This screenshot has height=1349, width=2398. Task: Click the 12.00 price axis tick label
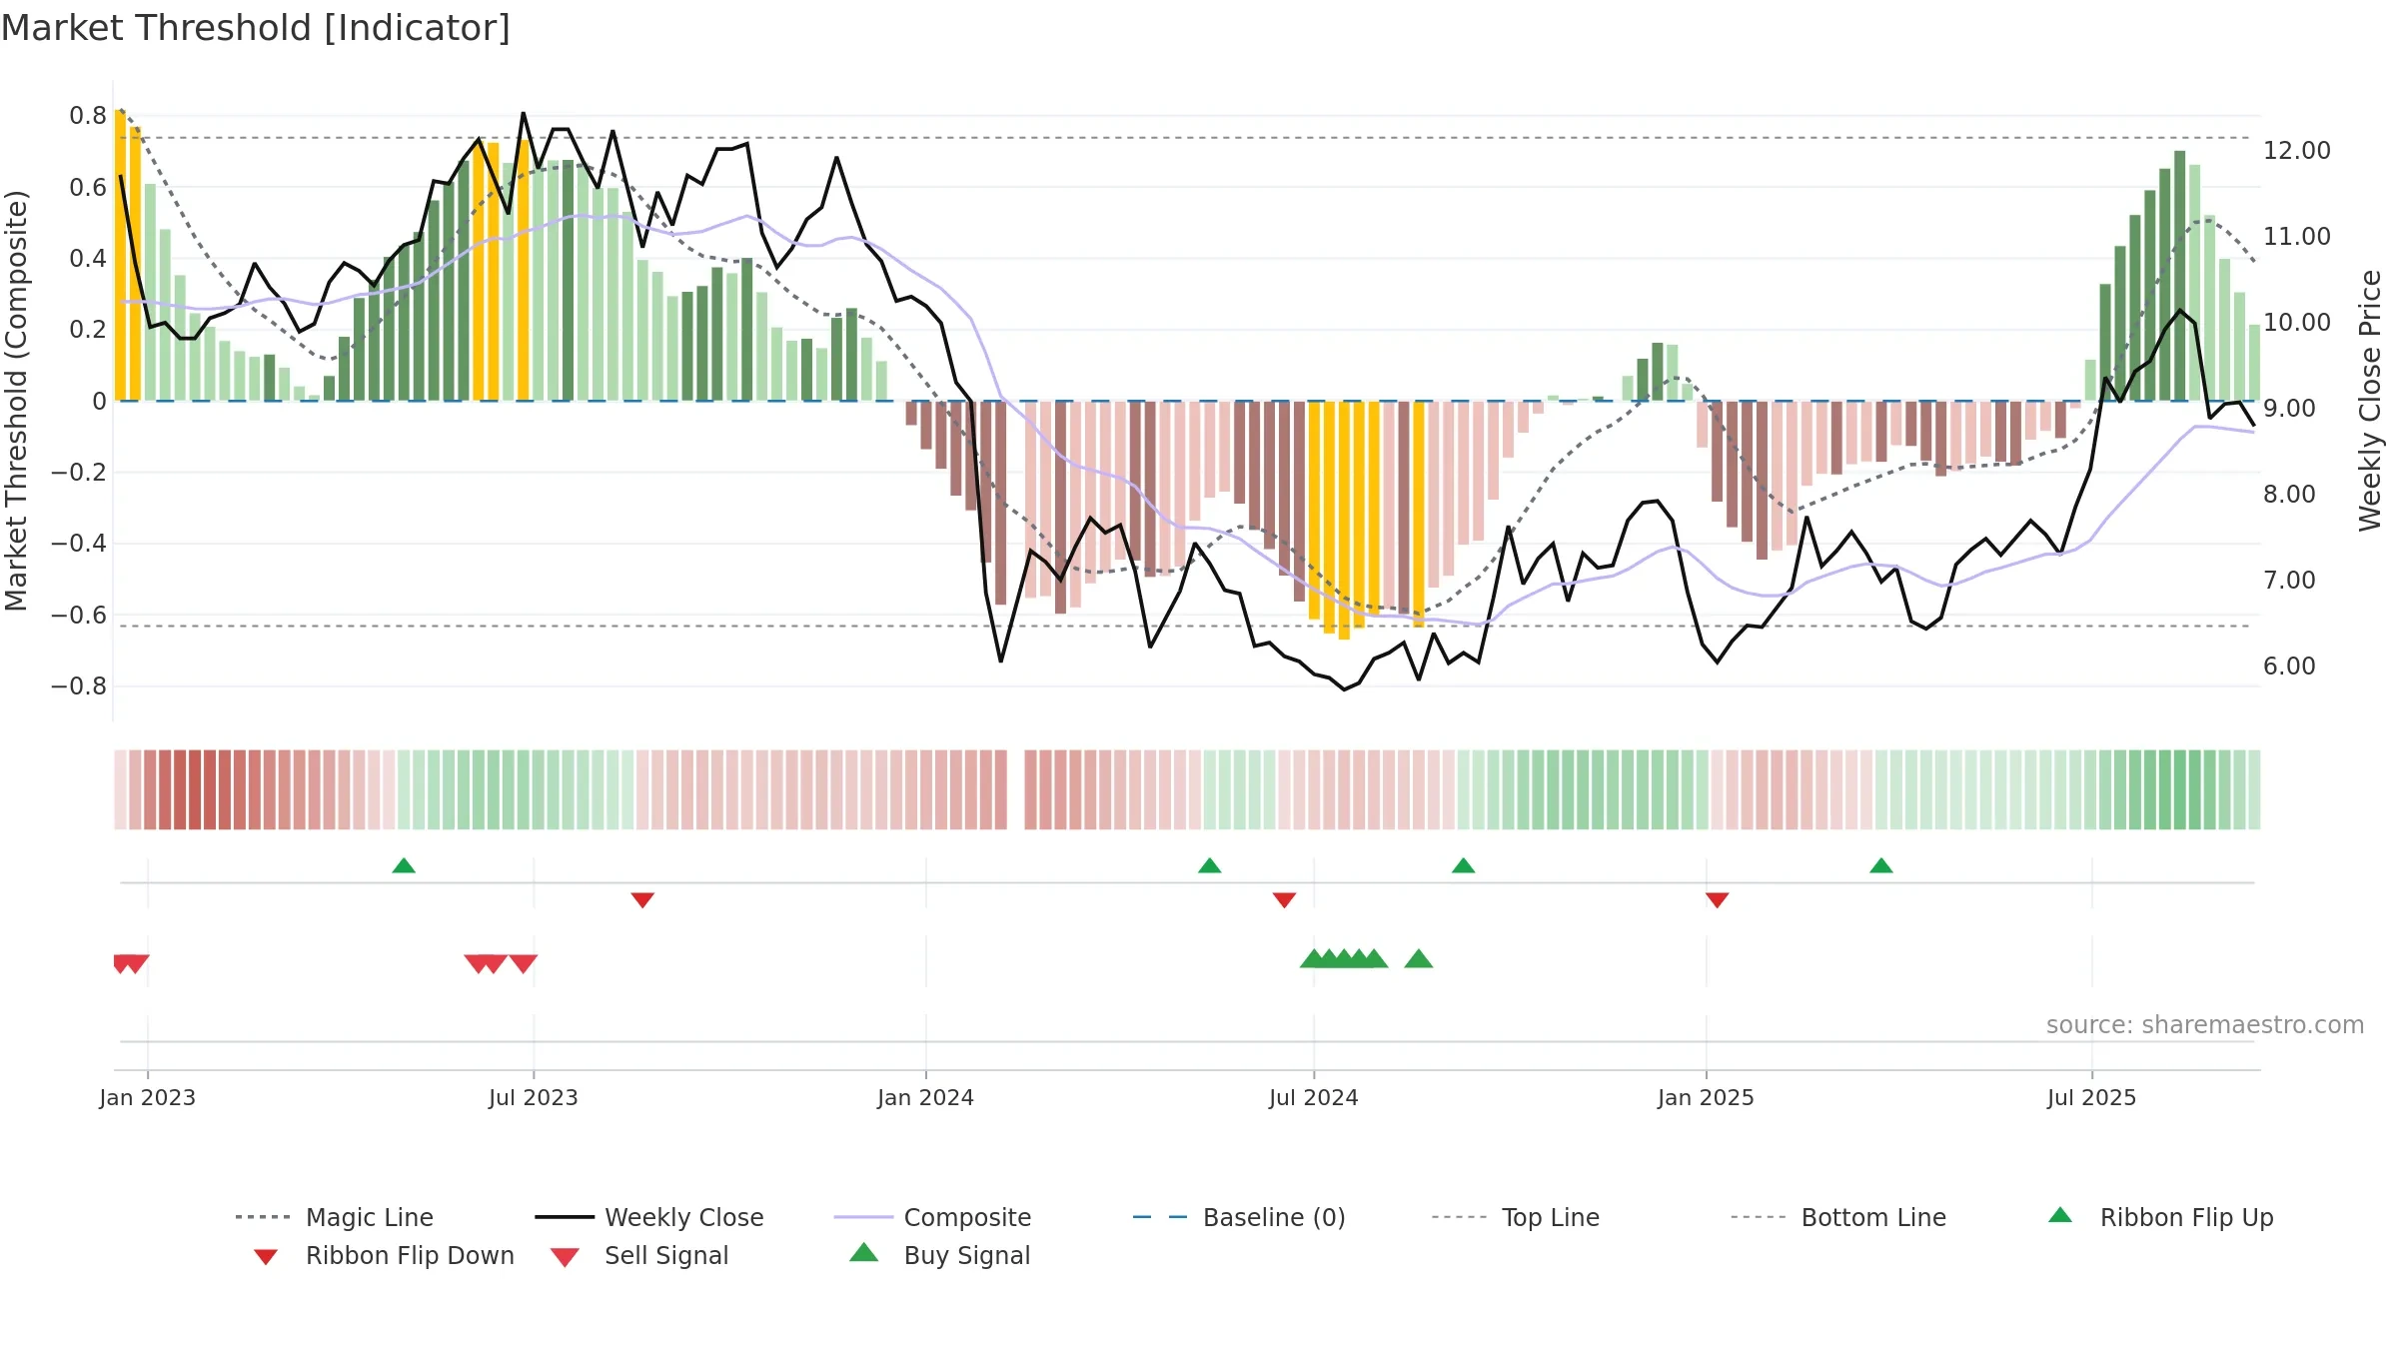click(2297, 151)
